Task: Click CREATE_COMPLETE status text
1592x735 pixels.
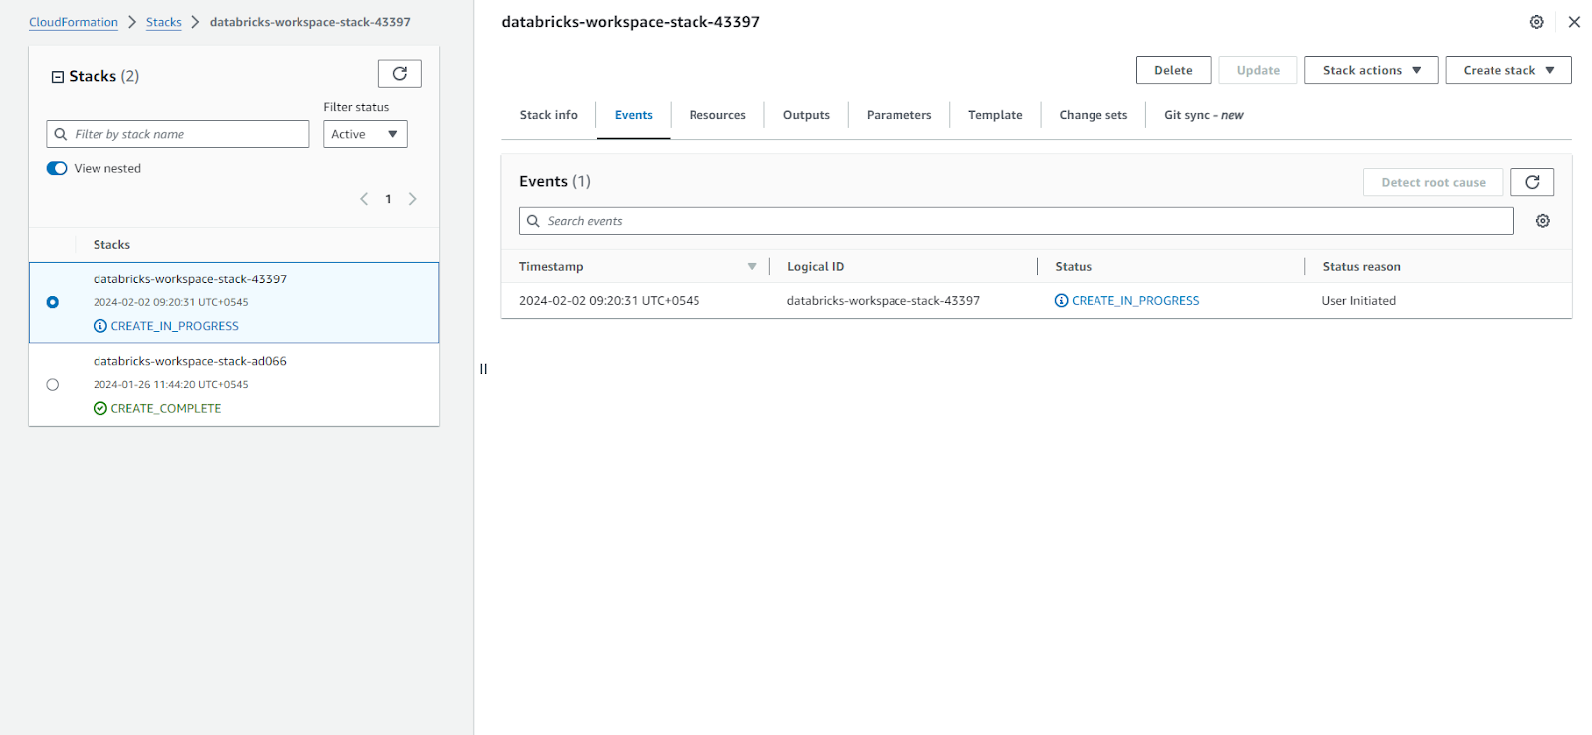Action: pyautogui.click(x=166, y=408)
